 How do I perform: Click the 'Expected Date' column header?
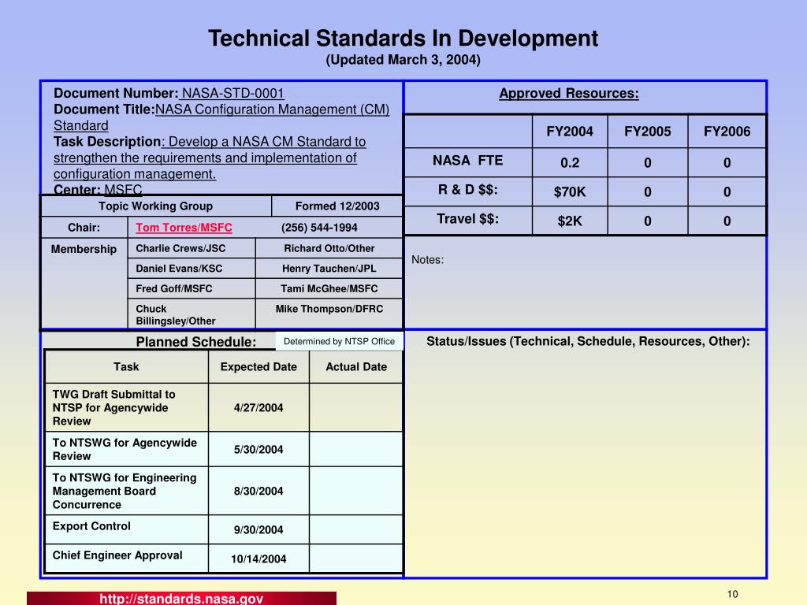click(258, 367)
